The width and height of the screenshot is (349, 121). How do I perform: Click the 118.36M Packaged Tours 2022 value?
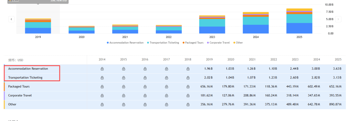[x=271, y=87]
